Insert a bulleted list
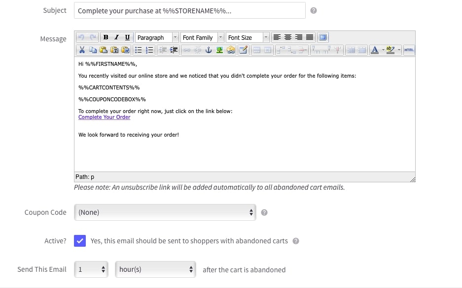 [139, 50]
